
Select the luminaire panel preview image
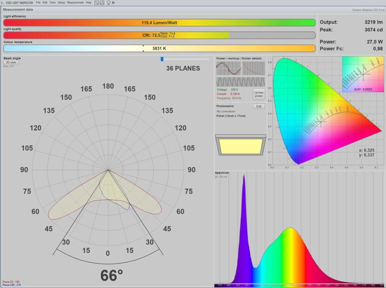pos(240,145)
